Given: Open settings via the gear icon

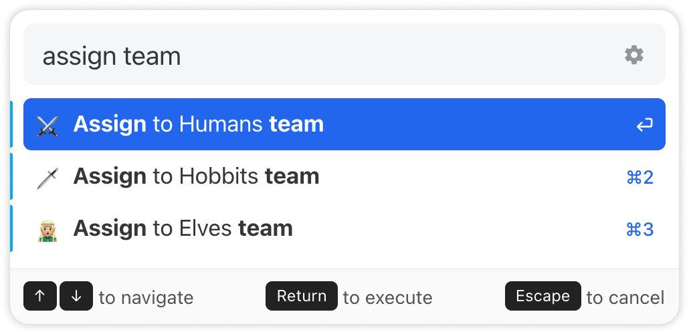Looking at the screenshot, I should (x=633, y=55).
